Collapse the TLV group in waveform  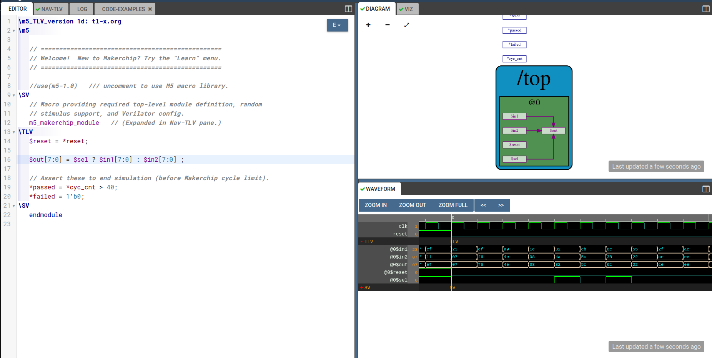click(362, 242)
